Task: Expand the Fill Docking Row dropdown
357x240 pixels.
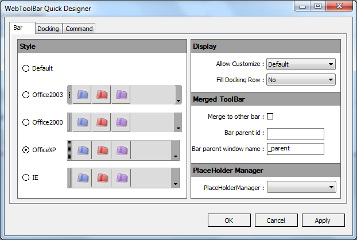Action: 301,80
